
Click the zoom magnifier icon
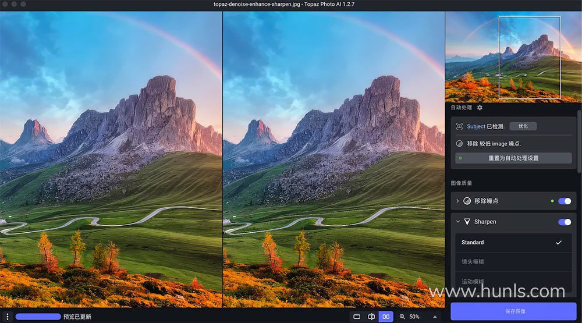(x=402, y=317)
